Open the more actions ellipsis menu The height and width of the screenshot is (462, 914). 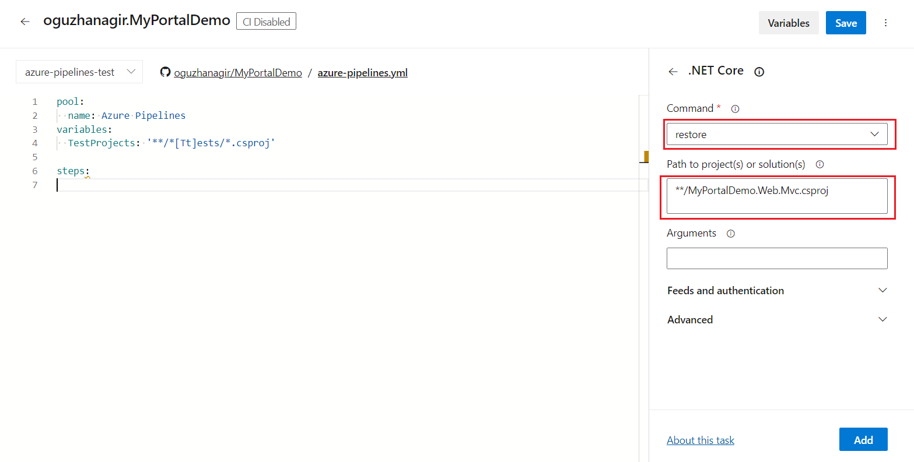pos(885,23)
